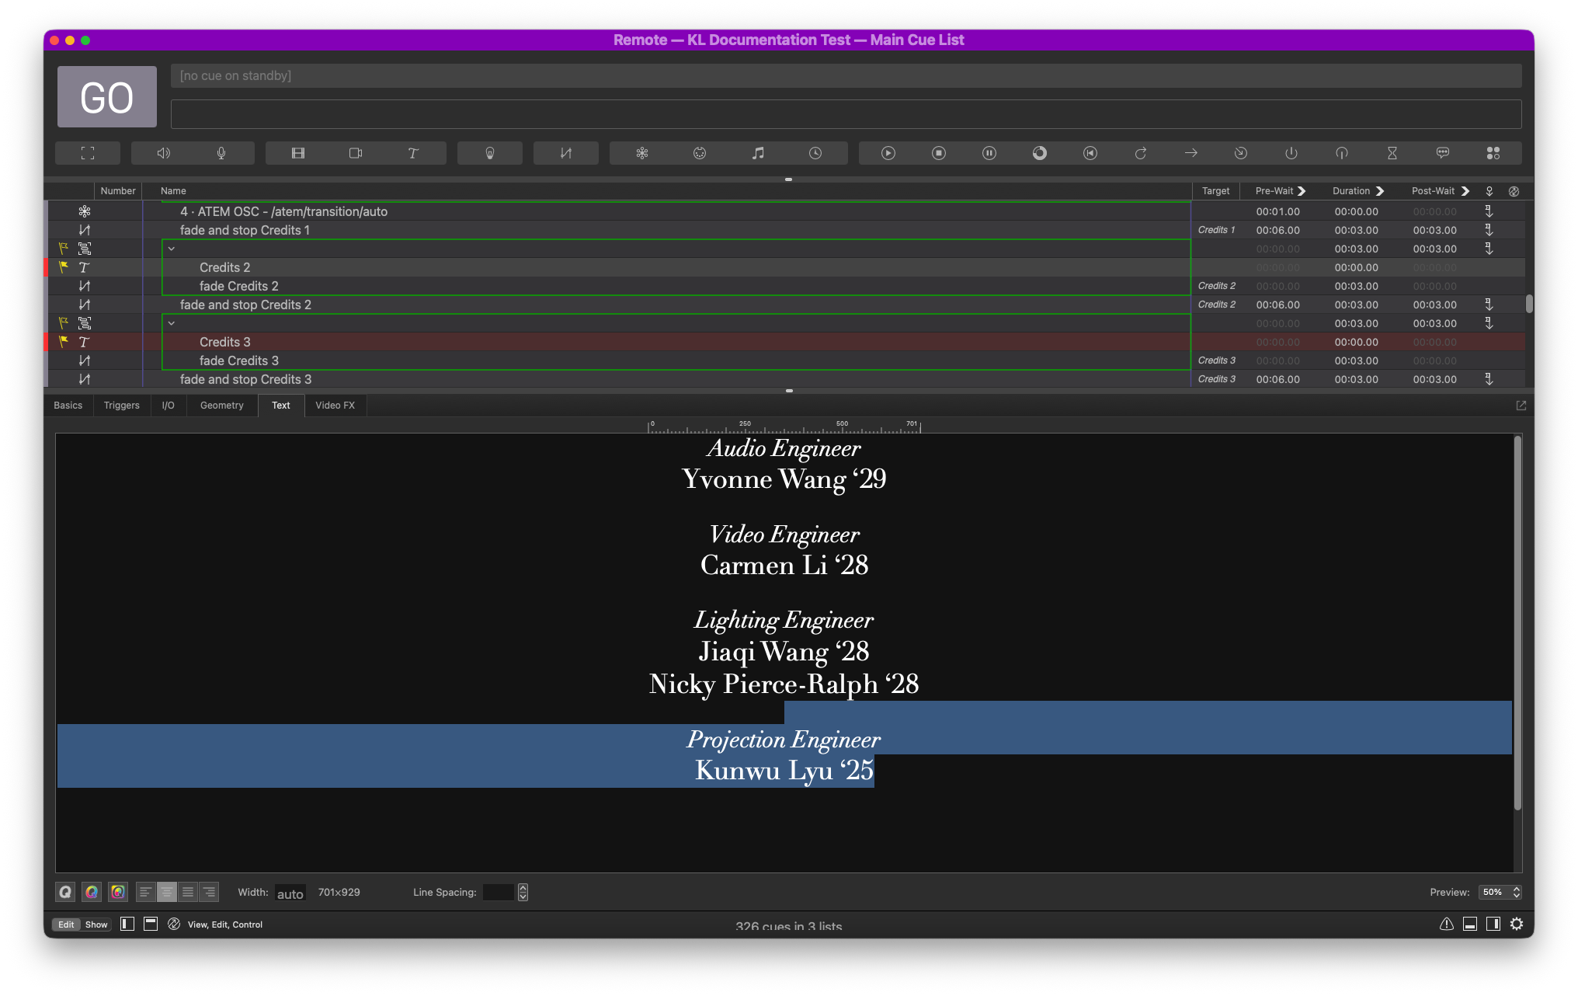The width and height of the screenshot is (1578, 996).
Task: Add an Audio cue with speaker icon
Action: (x=163, y=153)
